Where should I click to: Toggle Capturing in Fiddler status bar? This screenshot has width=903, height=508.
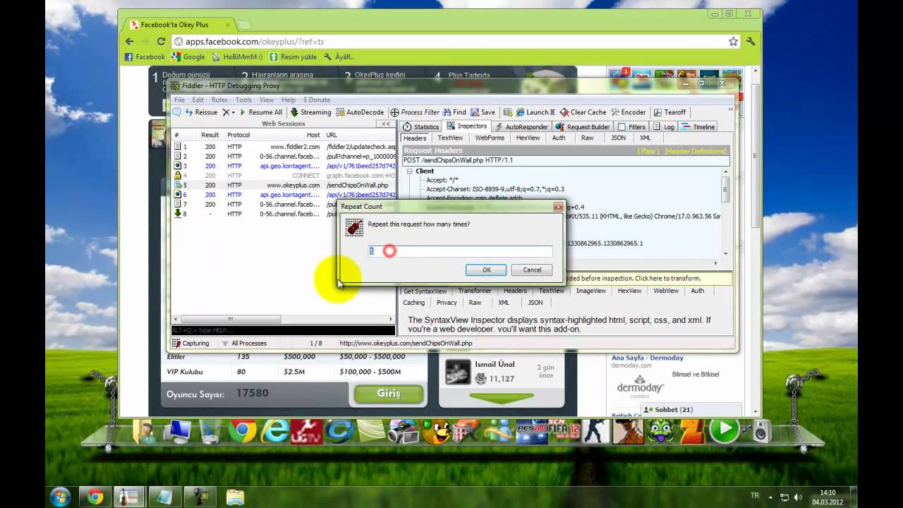point(190,344)
